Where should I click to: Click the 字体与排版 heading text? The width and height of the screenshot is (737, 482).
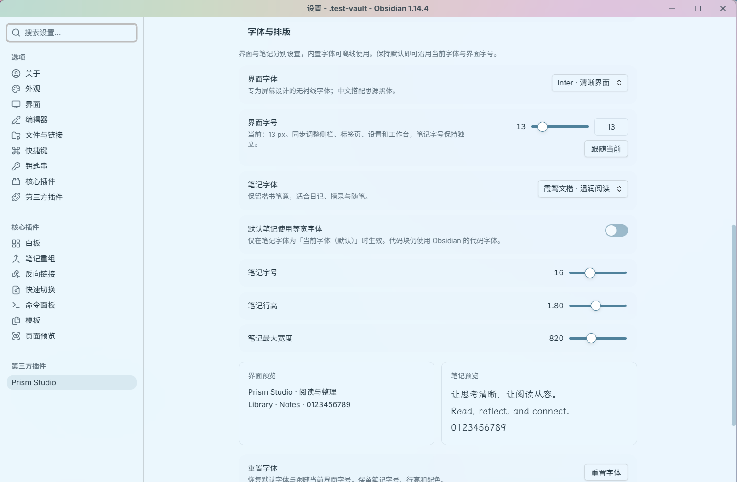(x=269, y=32)
